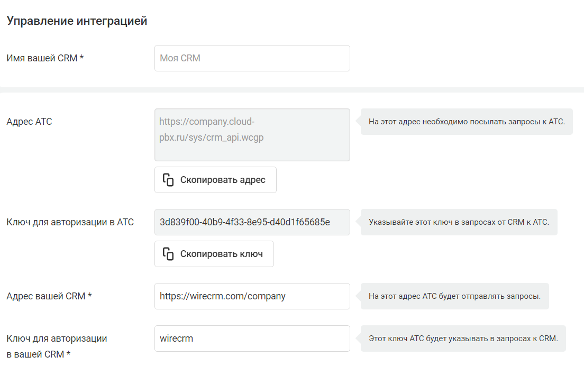Select the read-only Адрес АТС URL field
This screenshot has height=375, width=584.
click(x=252, y=135)
